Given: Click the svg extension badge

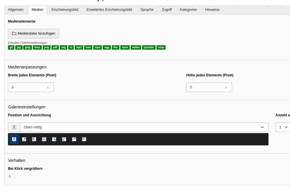Looking at the screenshot, I should pos(64,48).
